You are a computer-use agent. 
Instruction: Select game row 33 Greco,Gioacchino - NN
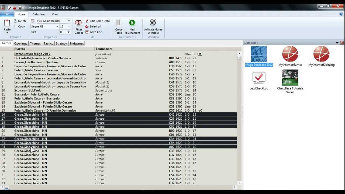(x=119, y=183)
